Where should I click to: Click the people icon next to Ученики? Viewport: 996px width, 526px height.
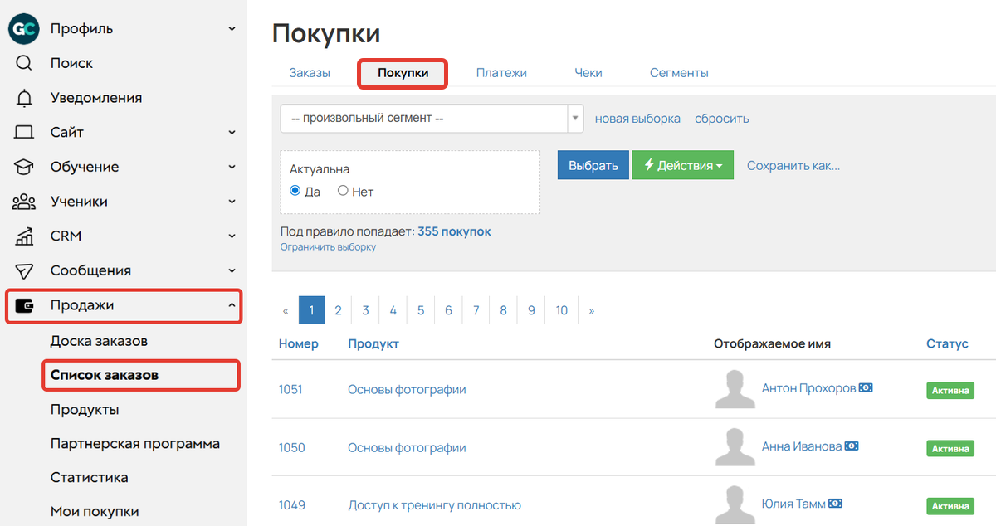[23, 201]
